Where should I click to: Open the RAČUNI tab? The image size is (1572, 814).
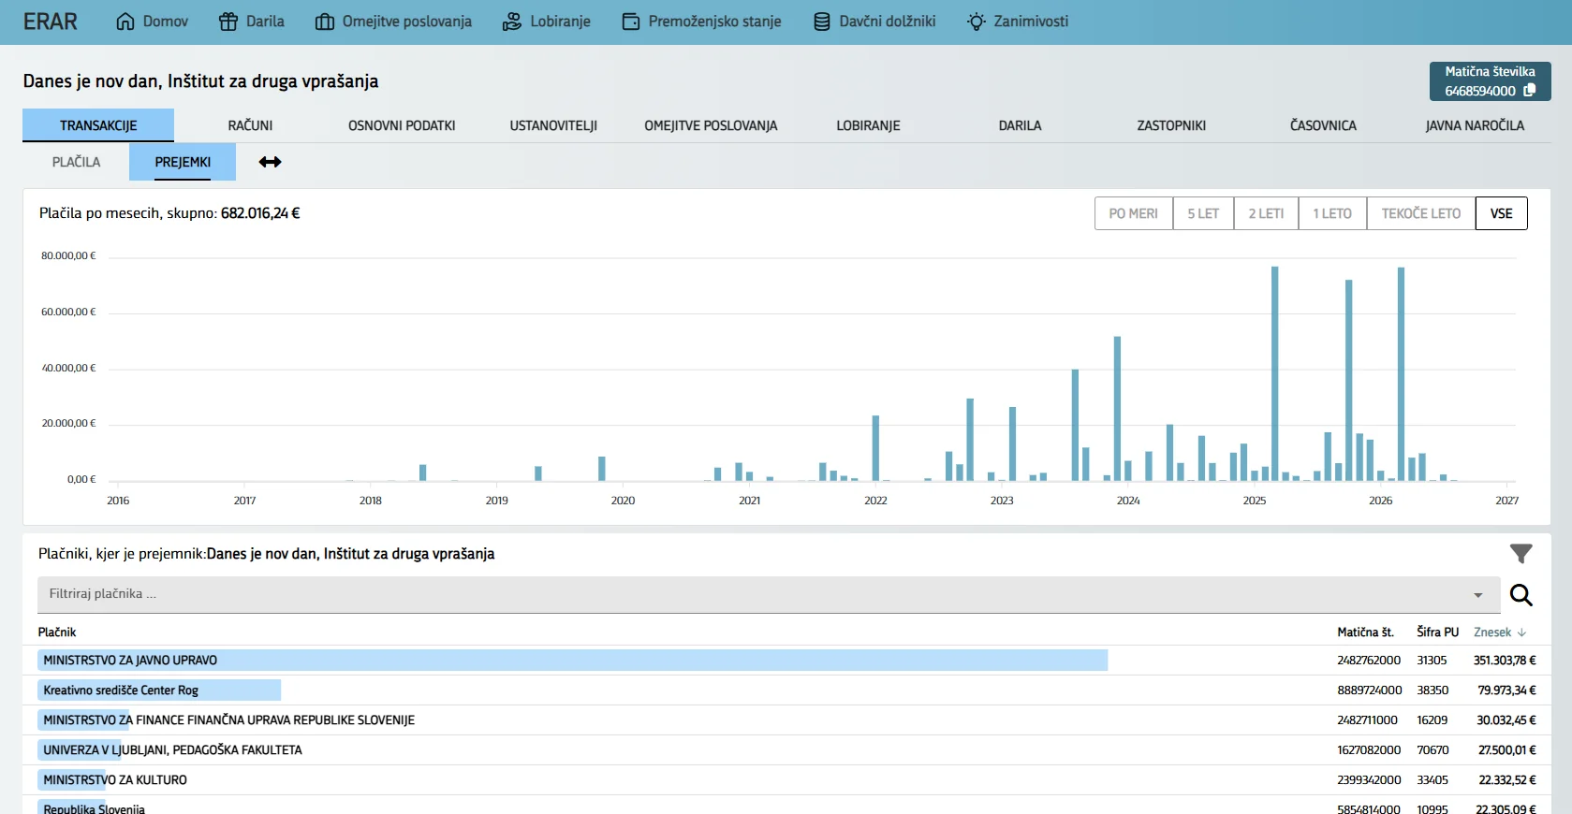point(251,125)
